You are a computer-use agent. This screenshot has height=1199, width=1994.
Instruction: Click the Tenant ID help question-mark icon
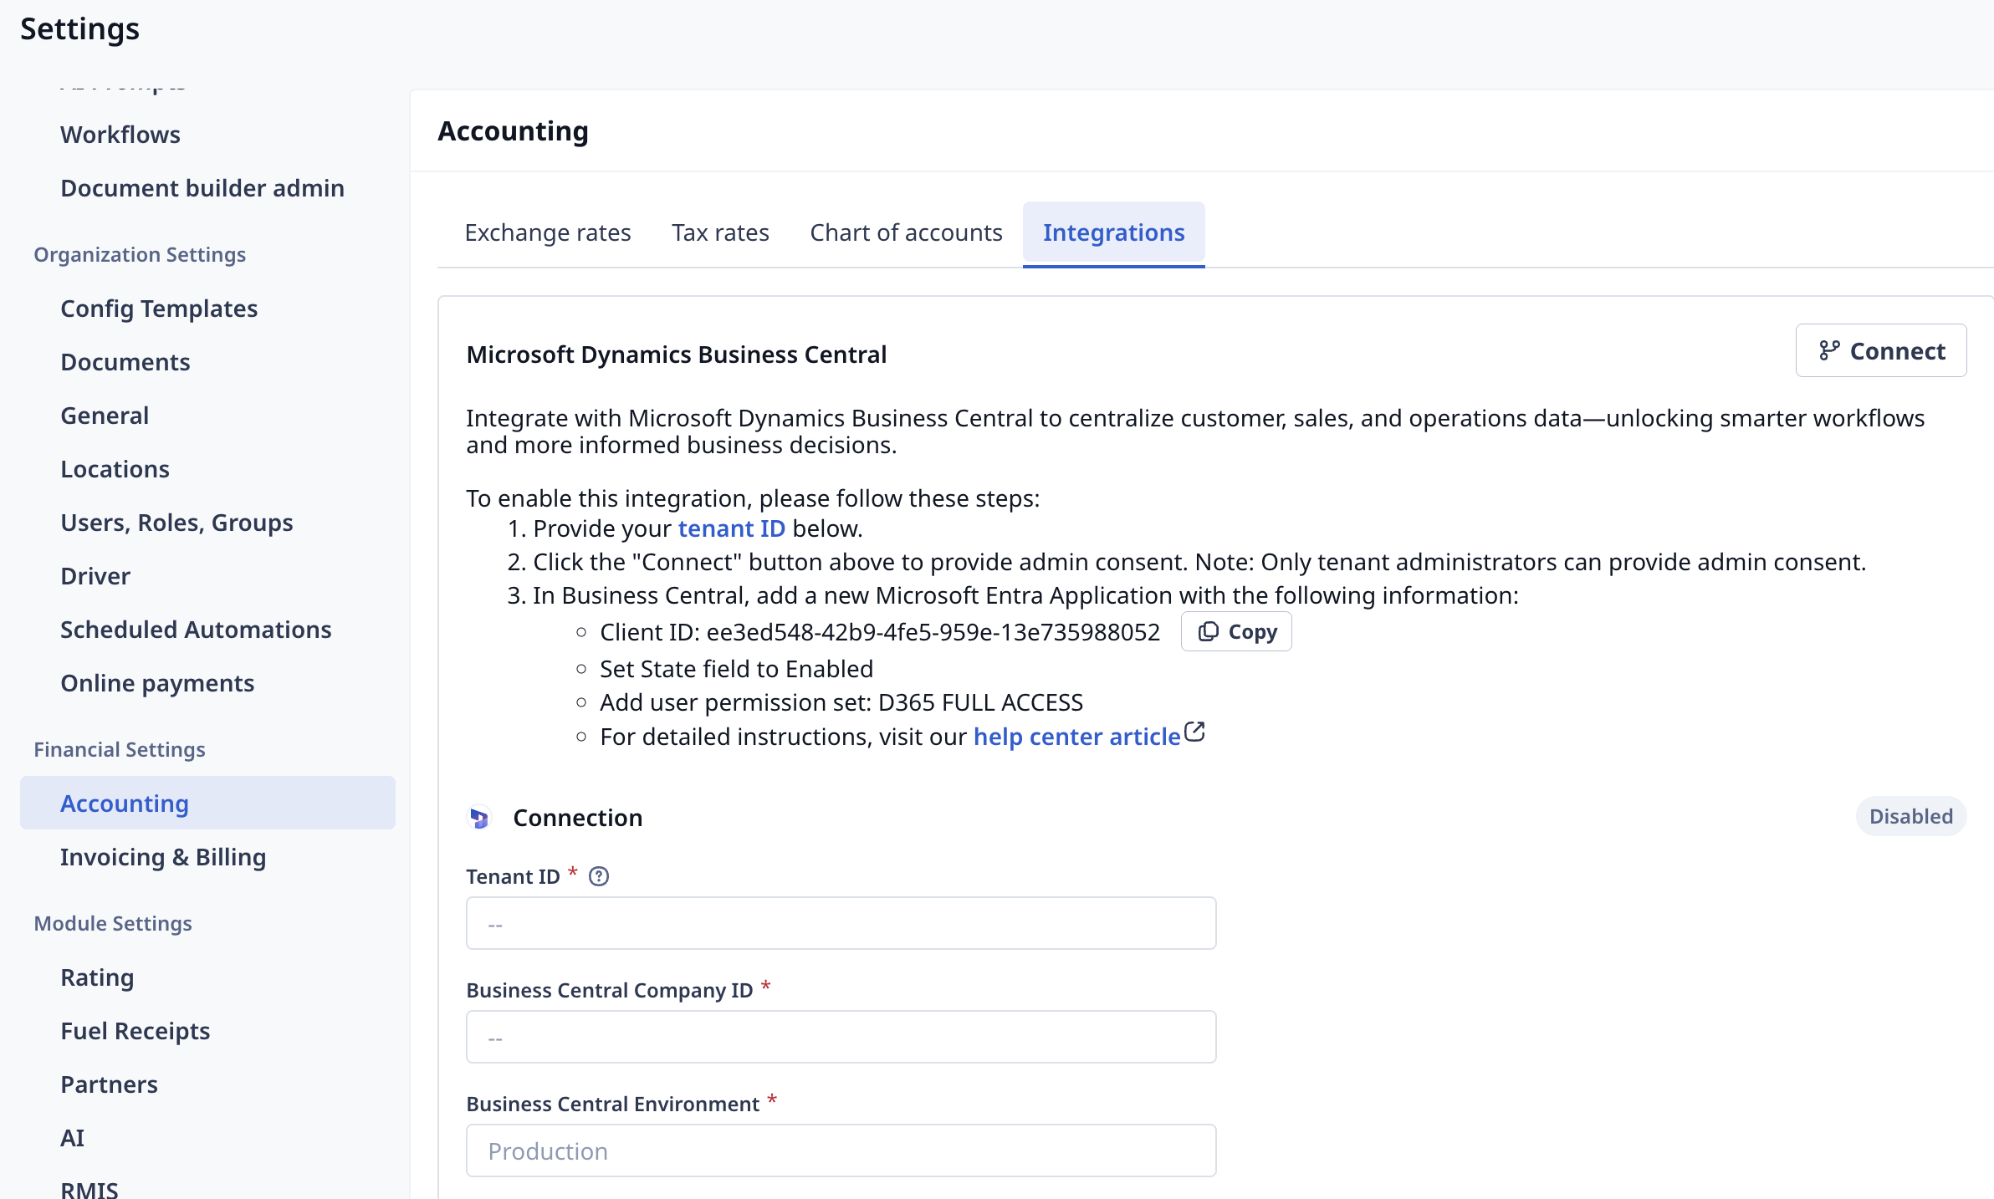(x=599, y=876)
